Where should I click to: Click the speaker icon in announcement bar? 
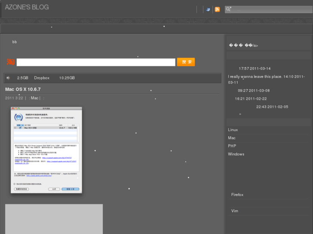tap(8, 78)
